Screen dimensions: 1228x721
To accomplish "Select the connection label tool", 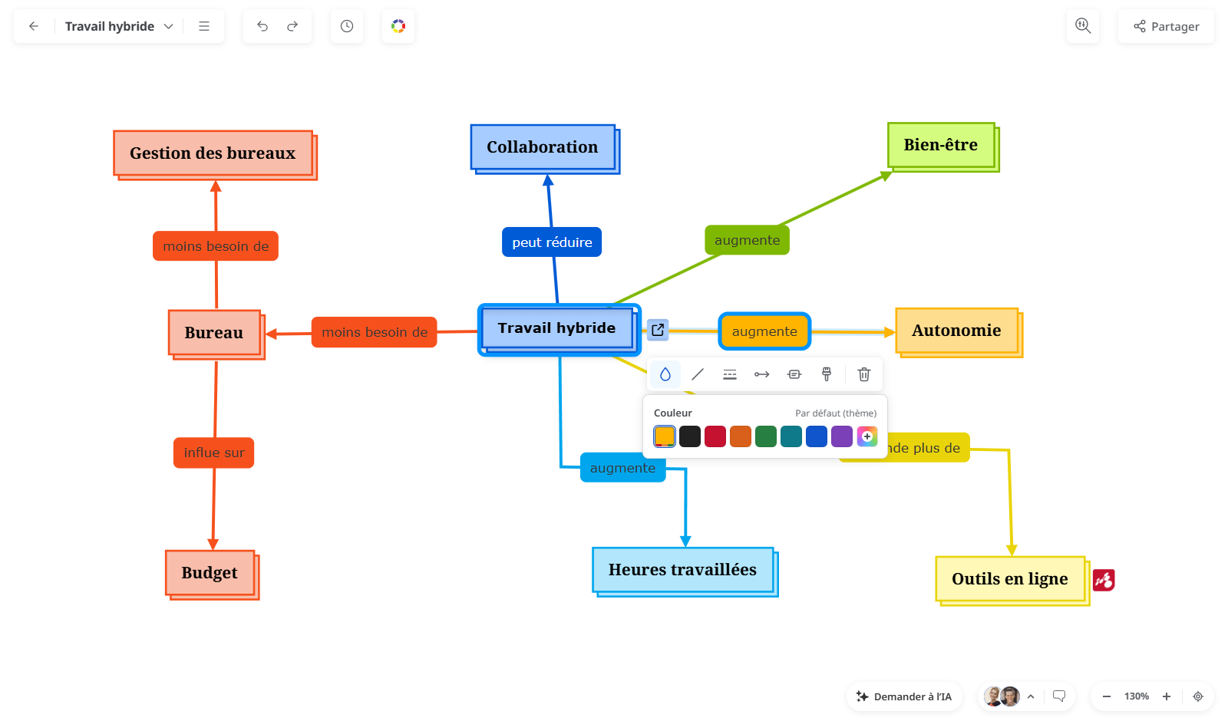I will pos(794,374).
